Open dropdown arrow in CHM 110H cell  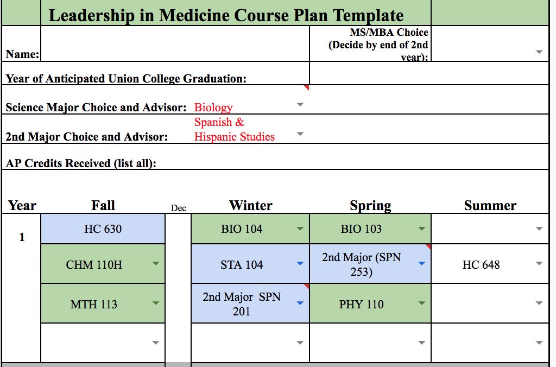pyautogui.click(x=156, y=264)
